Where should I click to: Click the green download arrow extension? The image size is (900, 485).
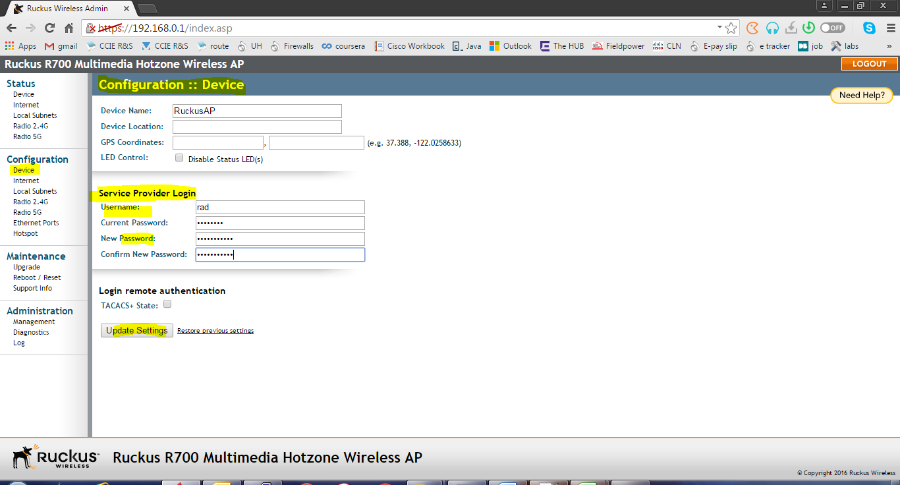(808, 28)
